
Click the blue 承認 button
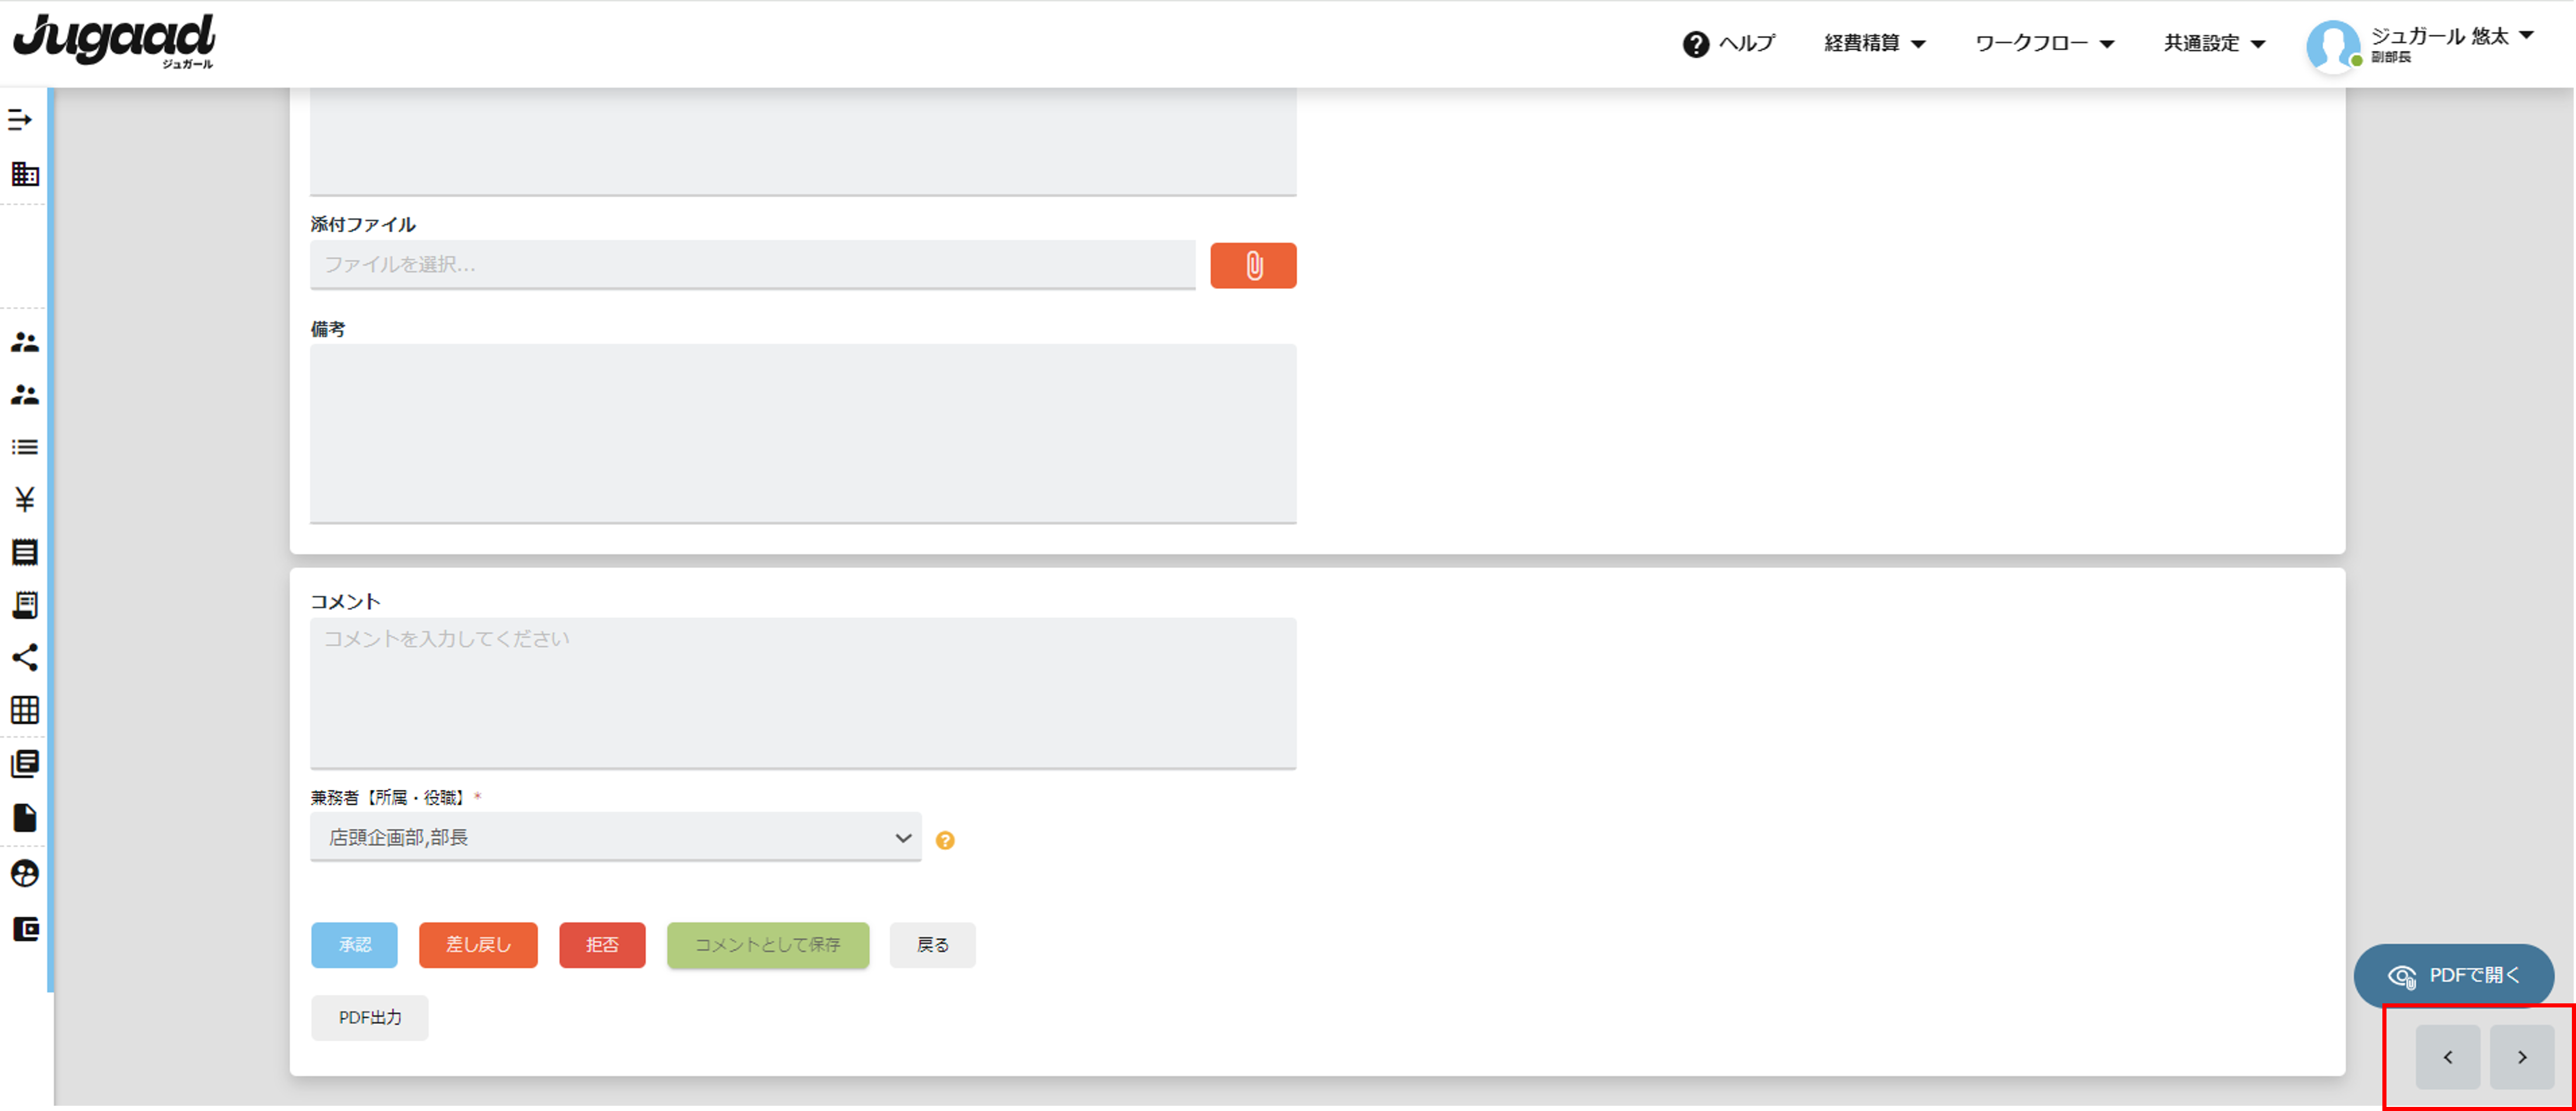click(354, 945)
